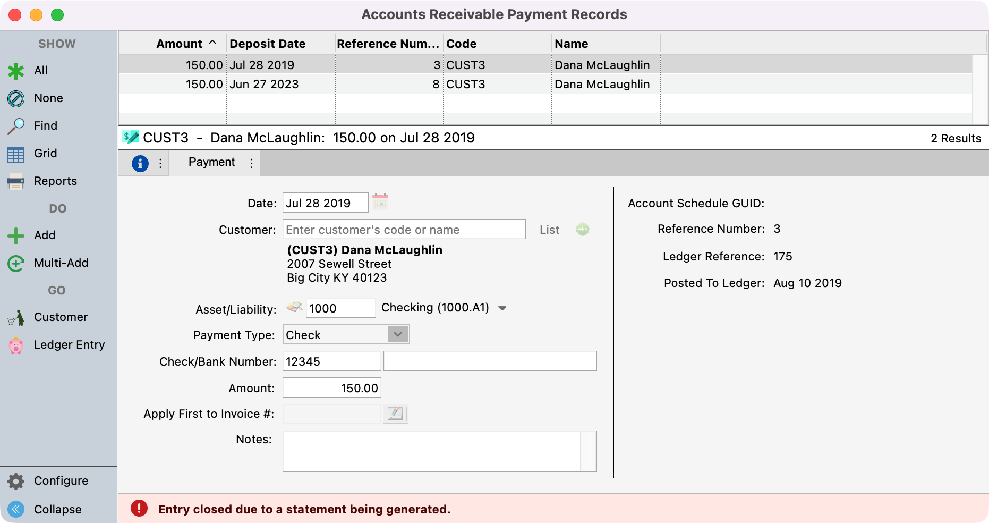Click the Posted To Ledger date Aug 10 2019
Viewport: 989px width, 523px height.
[807, 283]
